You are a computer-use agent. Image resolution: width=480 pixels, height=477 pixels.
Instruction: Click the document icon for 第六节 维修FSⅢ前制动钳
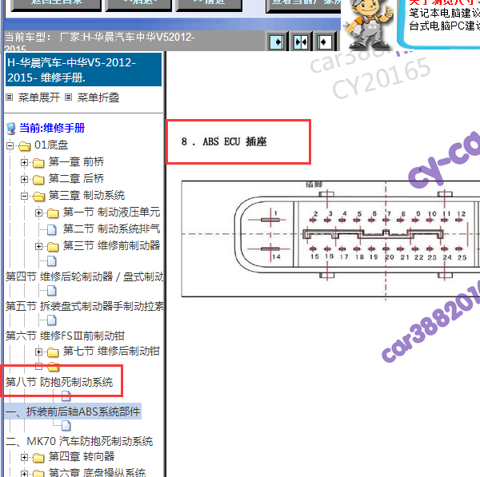coord(52,320)
